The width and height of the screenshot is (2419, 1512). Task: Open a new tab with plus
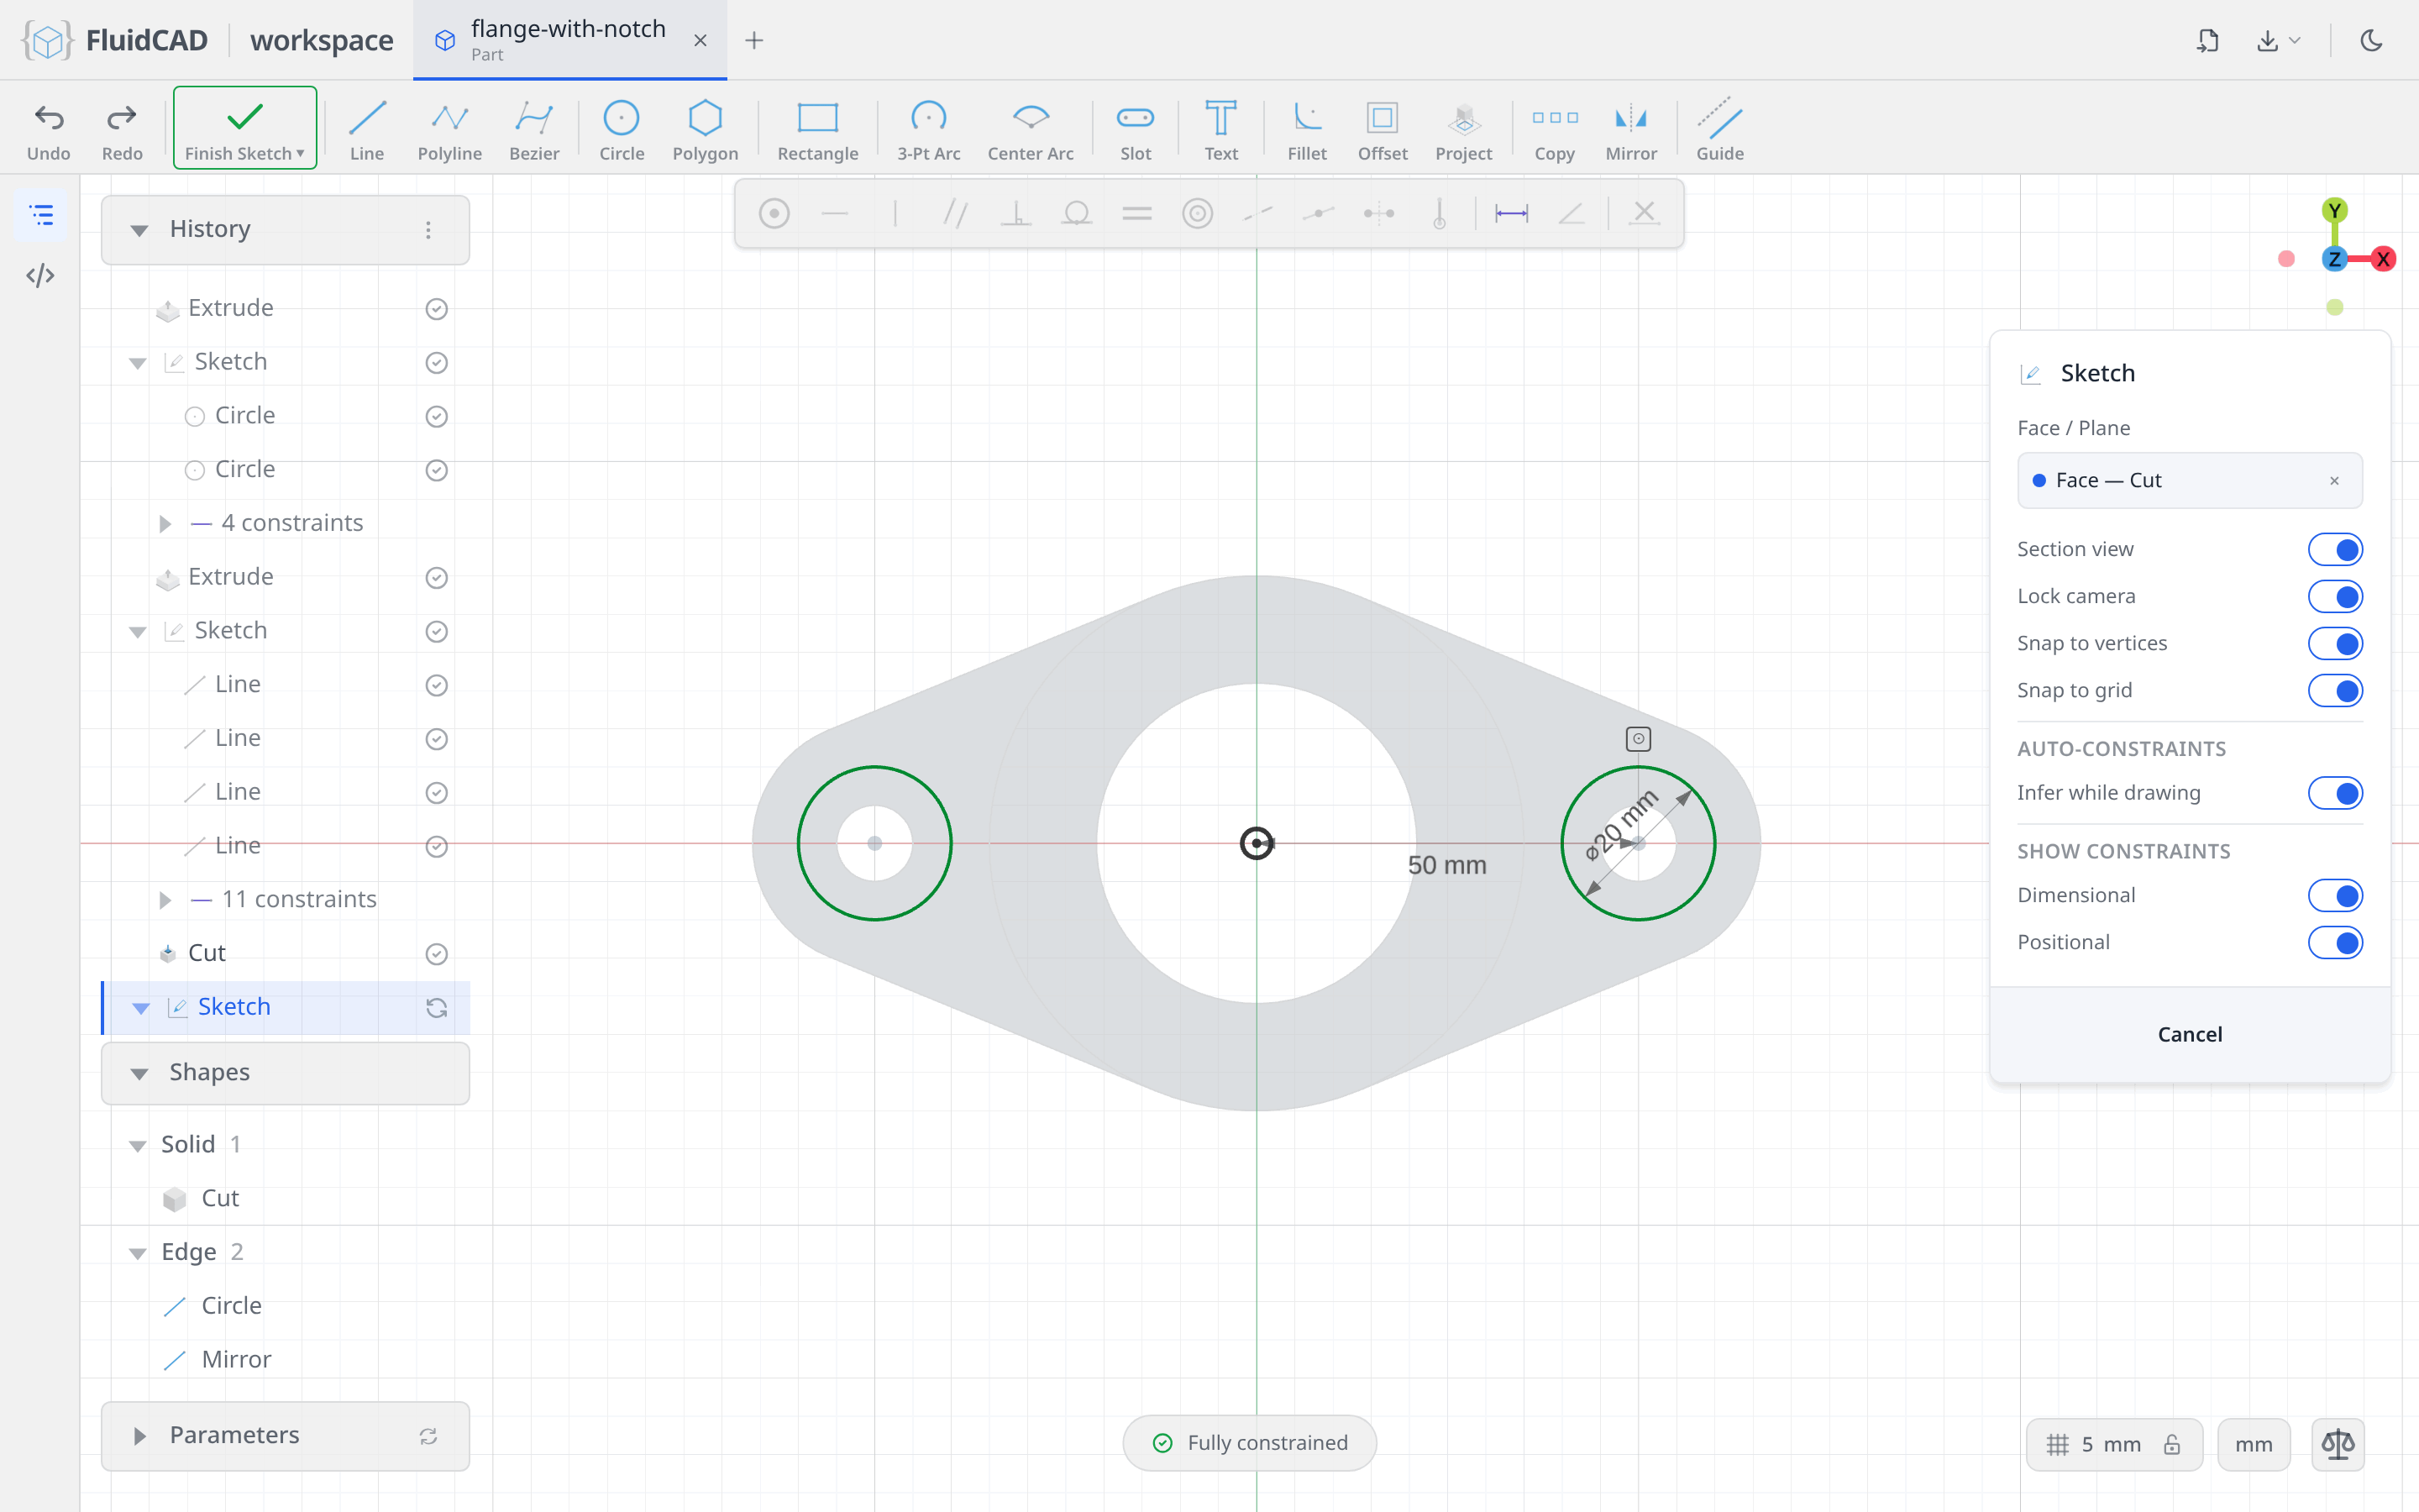[x=753, y=40]
